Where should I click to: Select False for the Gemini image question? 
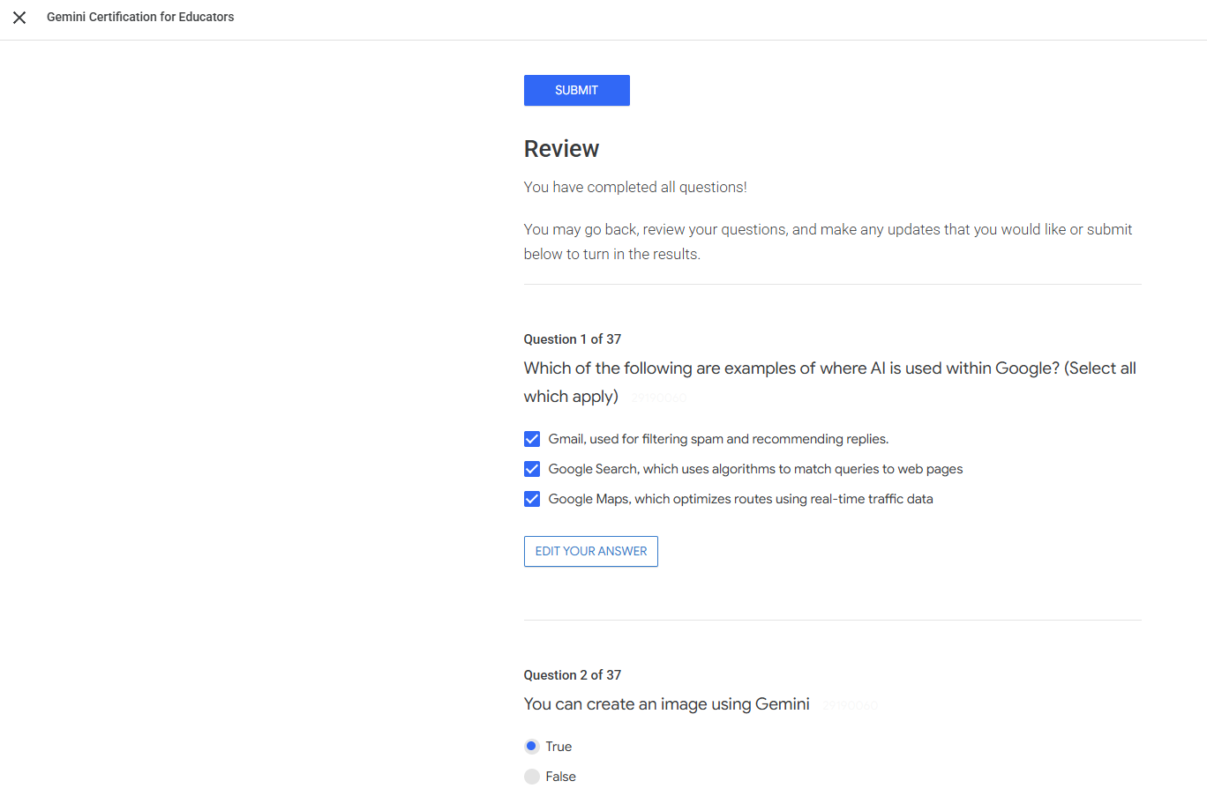531,776
